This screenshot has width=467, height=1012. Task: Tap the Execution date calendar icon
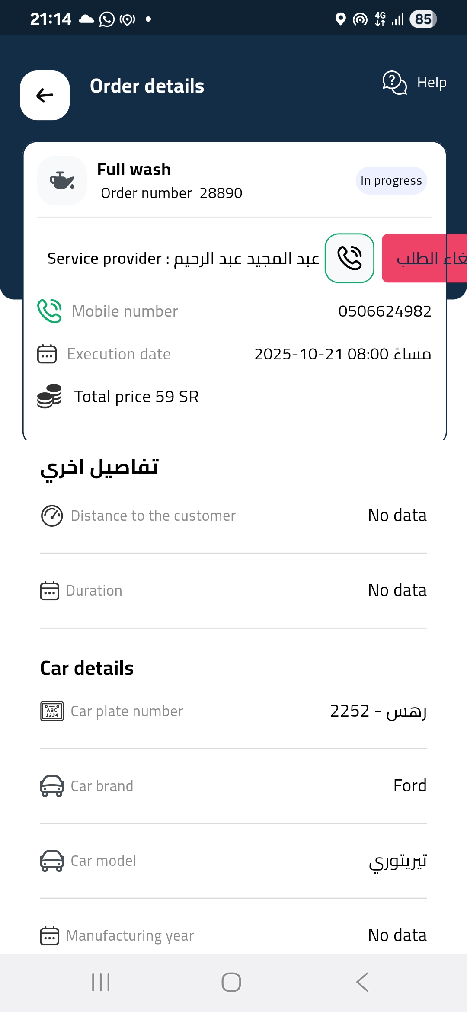pos(47,354)
